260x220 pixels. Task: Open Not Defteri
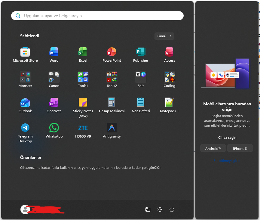point(141,105)
